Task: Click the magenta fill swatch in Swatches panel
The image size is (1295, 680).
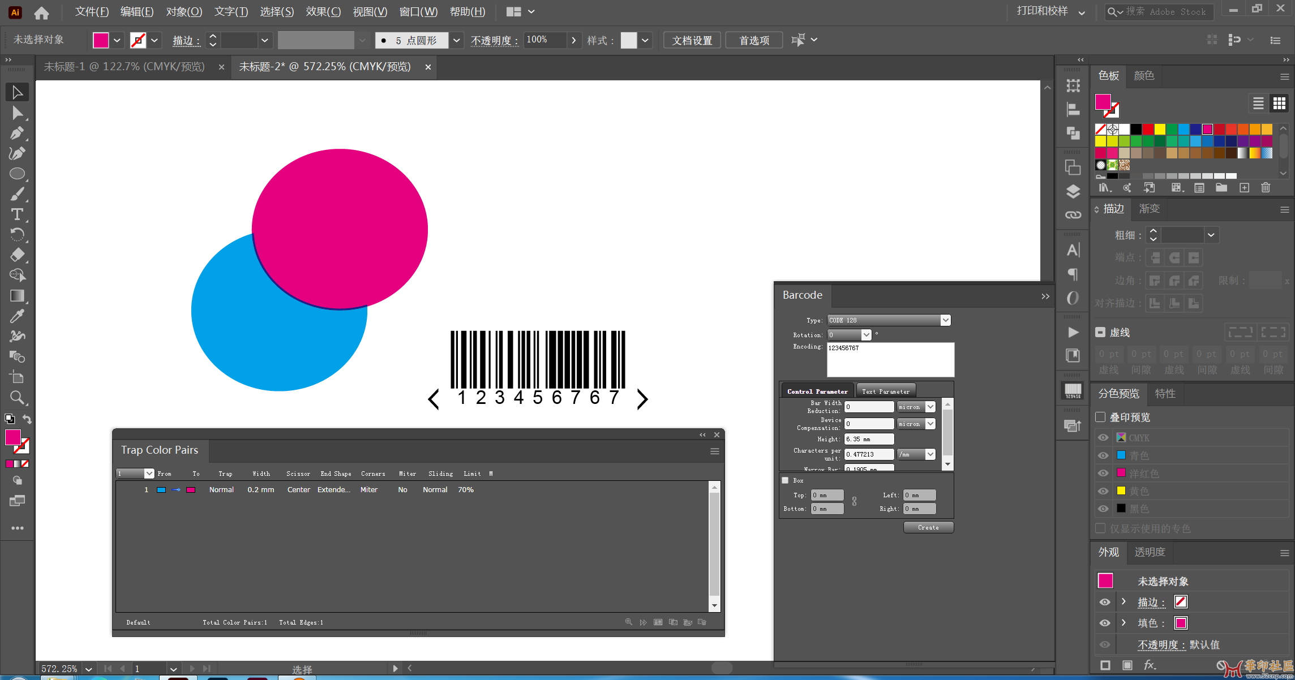Action: pyautogui.click(x=1207, y=129)
